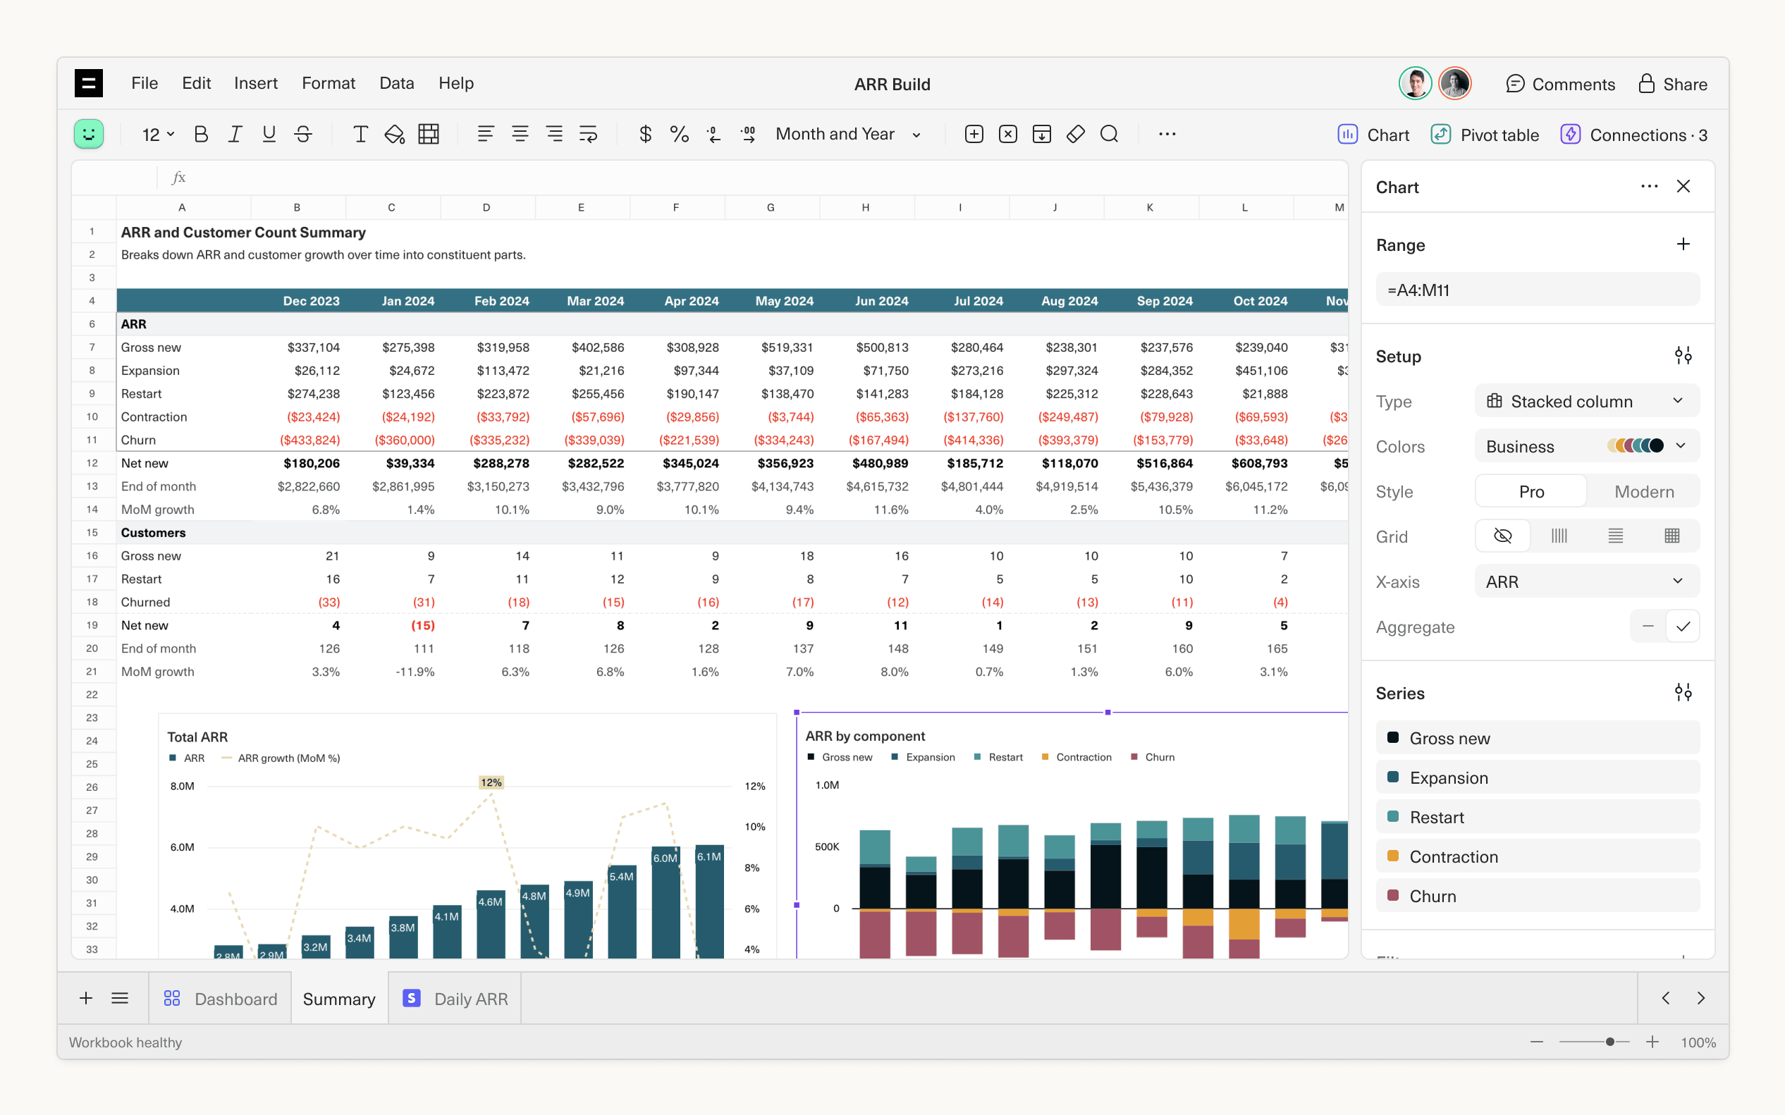1785x1115 pixels.
Task: Open the Month and Year format dropdown
Action: point(847,134)
